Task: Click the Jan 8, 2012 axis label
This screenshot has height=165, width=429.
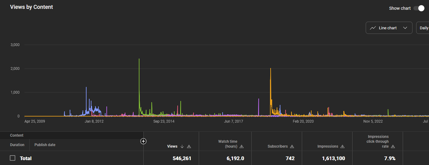Action: pos(94,121)
